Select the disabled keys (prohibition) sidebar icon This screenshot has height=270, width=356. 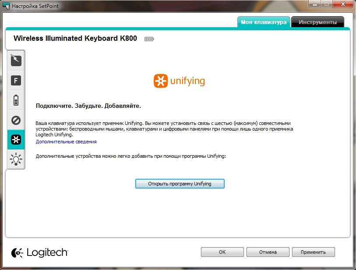[16, 120]
